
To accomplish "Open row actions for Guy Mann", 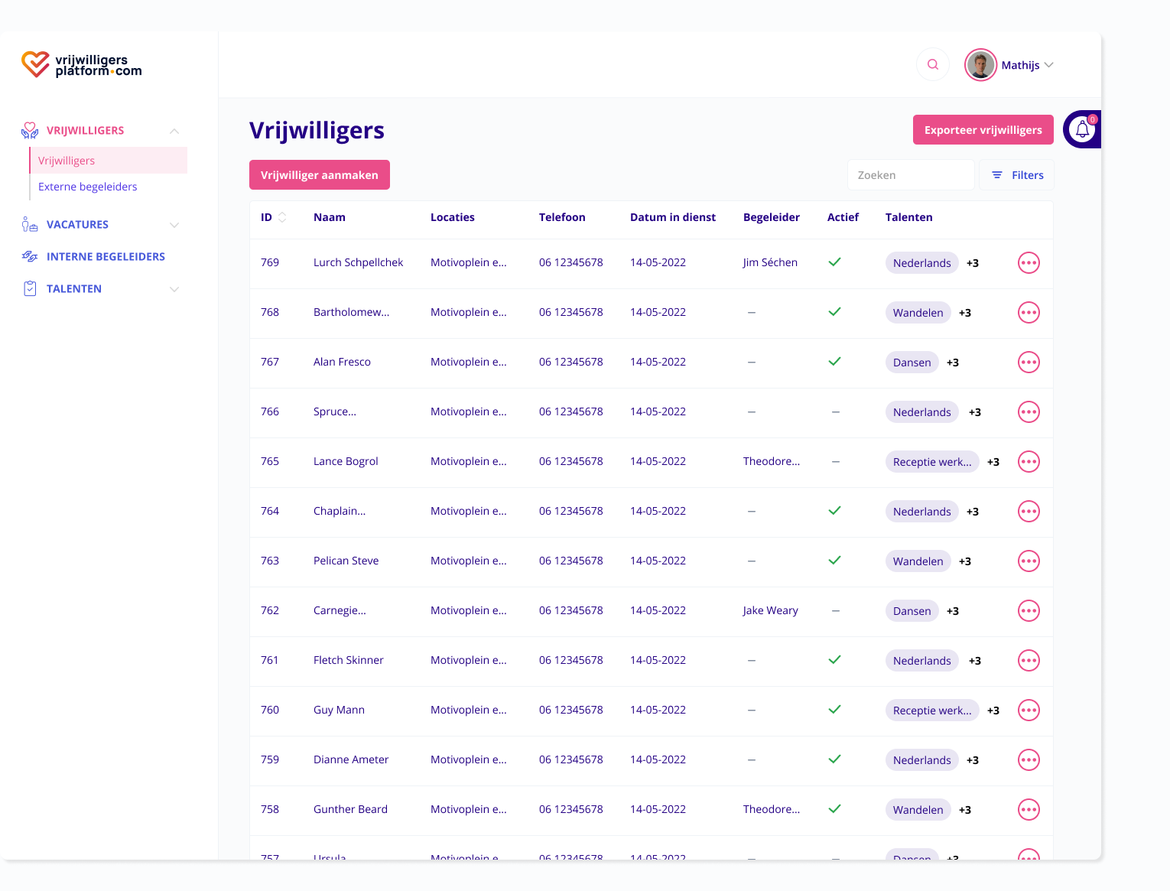I will [x=1029, y=711].
